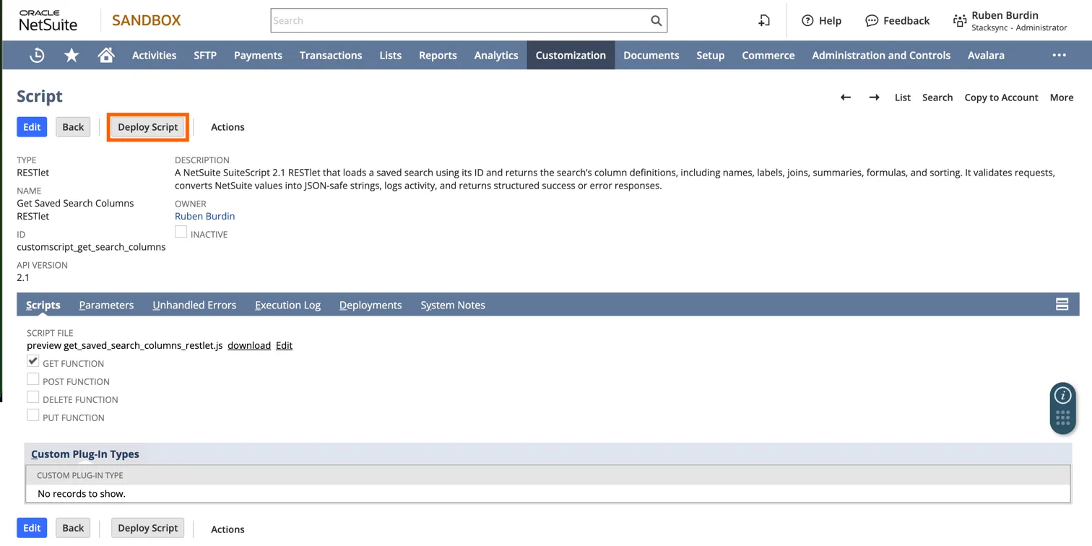Screen dimensions: 1092x546
Task: Open the Ruben Burdin owner link
Action: tap(204, 216)
